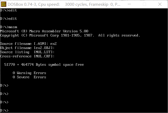Click the '0 Warning Errors' line
168x113 pixels.
[x=29, y=73]
